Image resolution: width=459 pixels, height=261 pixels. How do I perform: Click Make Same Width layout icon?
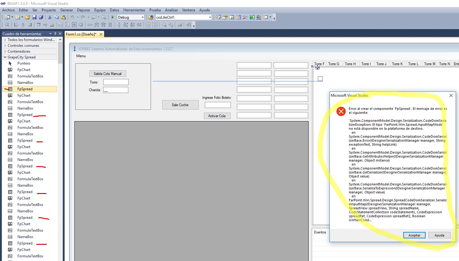click(x=61, y=25)
